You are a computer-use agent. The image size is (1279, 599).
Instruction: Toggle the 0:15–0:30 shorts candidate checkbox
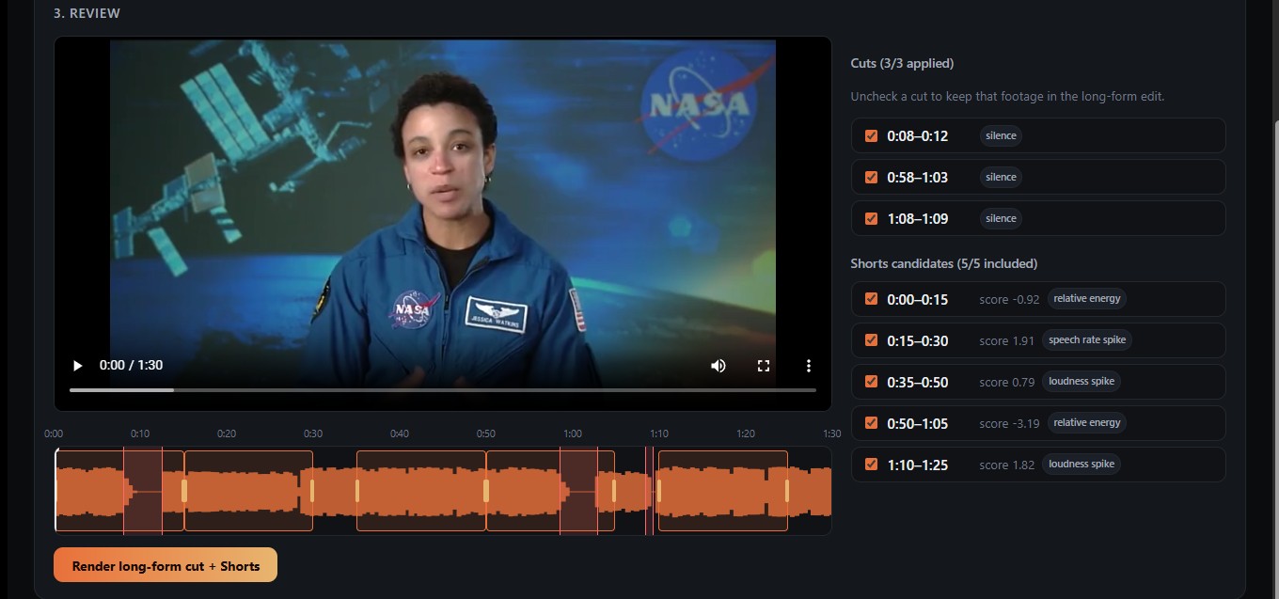871,340
